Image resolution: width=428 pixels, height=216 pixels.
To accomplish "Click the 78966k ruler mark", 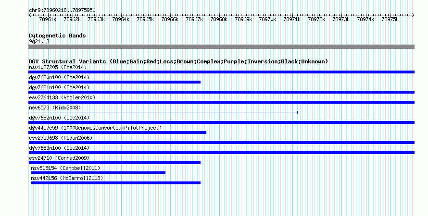I will pyautogui.click(x=170, y=19).
